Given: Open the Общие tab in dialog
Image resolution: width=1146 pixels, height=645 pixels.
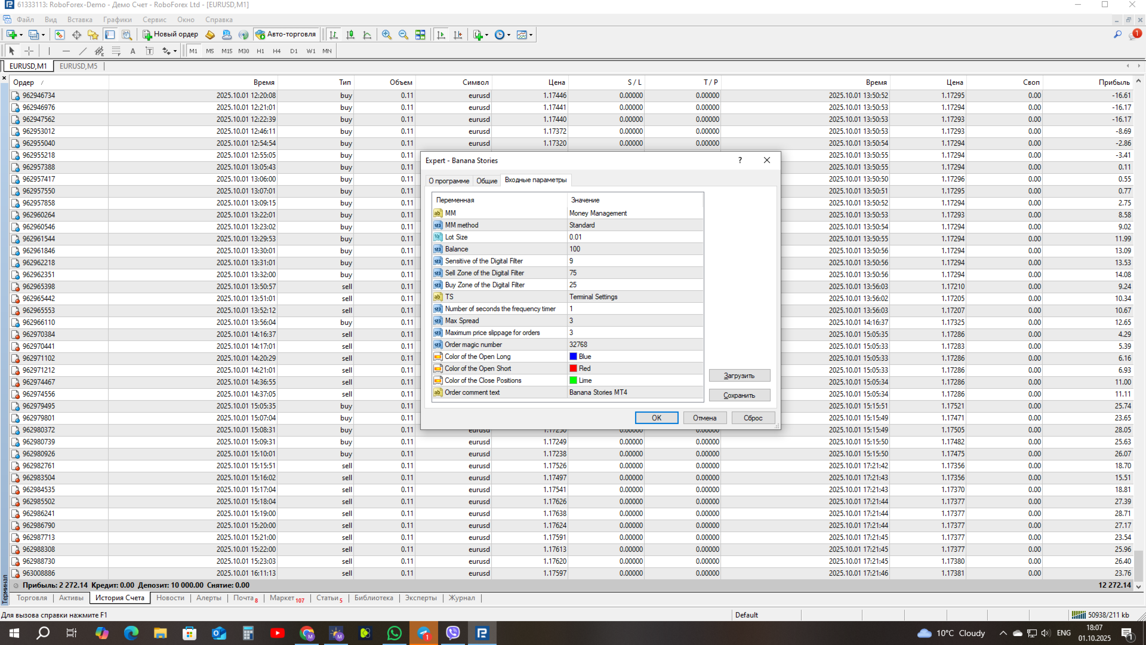Looking at the screenshot, I should [486, 180].
